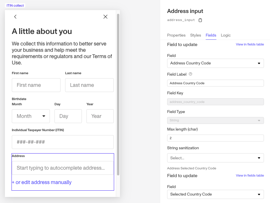Open the Field dropdown showing Address Country Code
Screen dimensions: 270x203
coord(215,63)
